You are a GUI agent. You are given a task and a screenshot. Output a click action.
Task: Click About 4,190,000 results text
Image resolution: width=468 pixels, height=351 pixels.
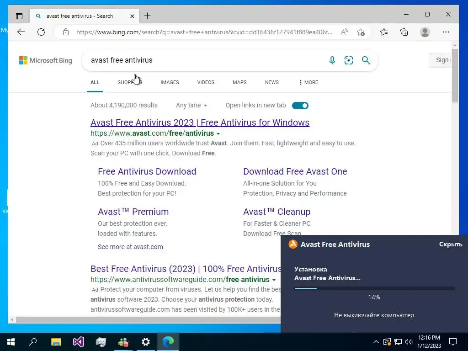click(124, 106)
